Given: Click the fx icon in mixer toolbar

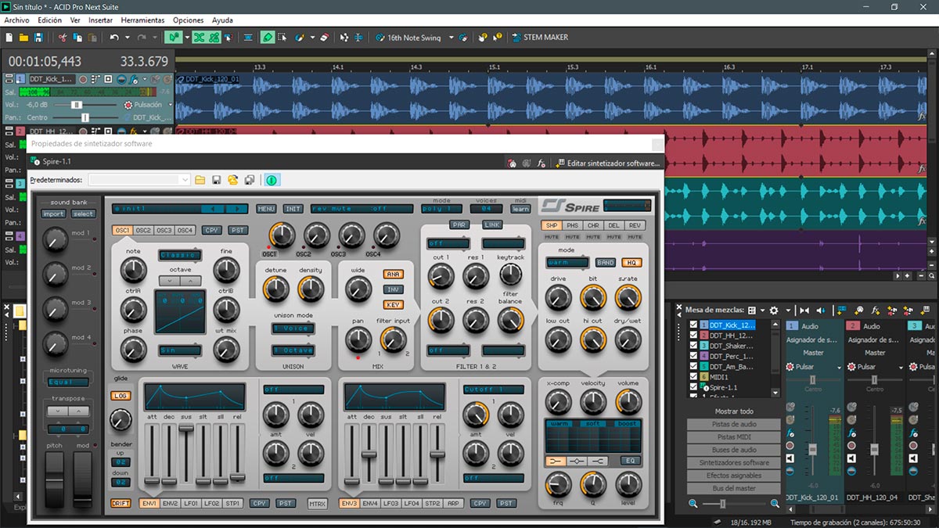Looking at the screenshot, I should 876,310.
